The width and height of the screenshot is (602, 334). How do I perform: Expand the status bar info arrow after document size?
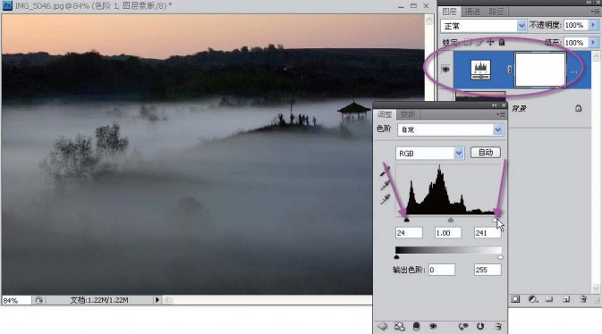tap(157, 300)
